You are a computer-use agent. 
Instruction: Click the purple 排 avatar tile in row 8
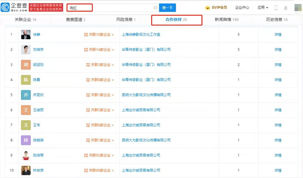[x=26, y=140]
